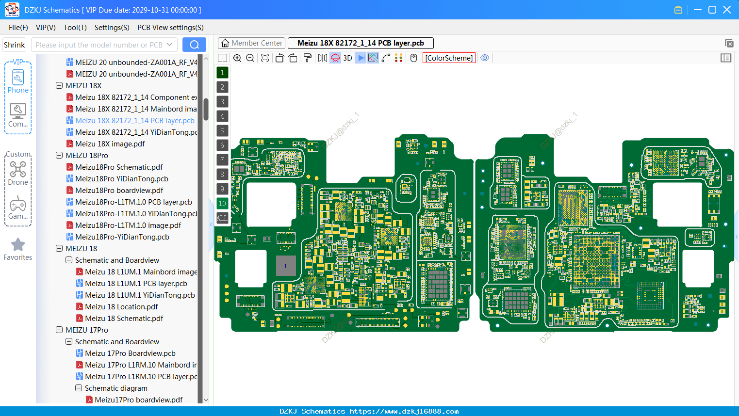
Task: Select the Meizu 18X PCB layer.pcb tab
Action: tap(361, 43)
